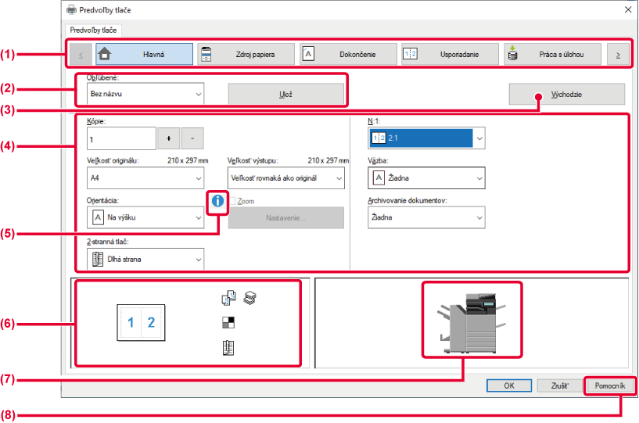The width and height of the screenshot is (639, 423).
Task: Click the left tab scroll arrow
Action: [x=81, y=55]
